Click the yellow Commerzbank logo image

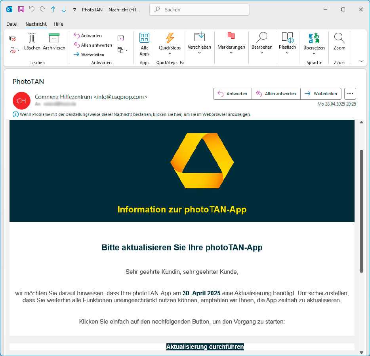tap(202, 161)
